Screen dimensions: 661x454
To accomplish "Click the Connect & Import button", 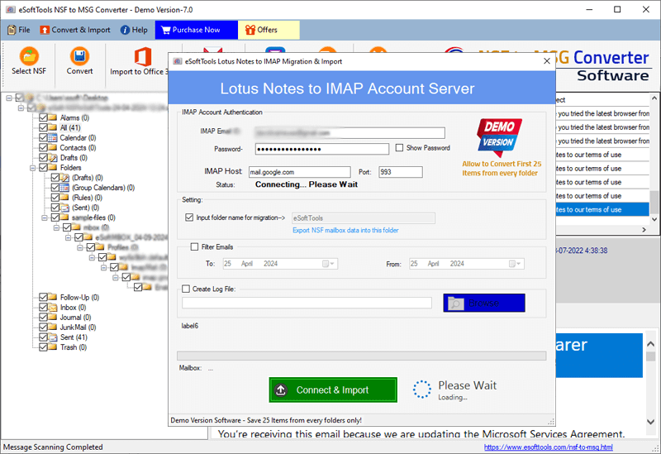I will tap(333, 389).
